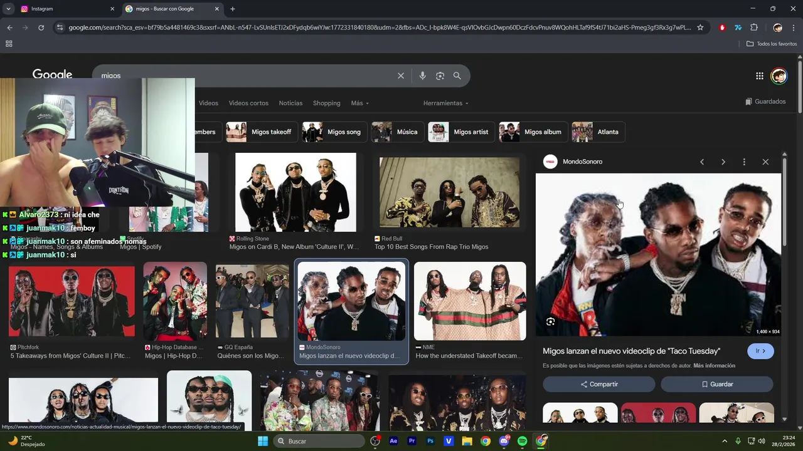Screen dimensions: 803x451
Task: Launch After Effects from the taskbar
Action: click(393, 441)
